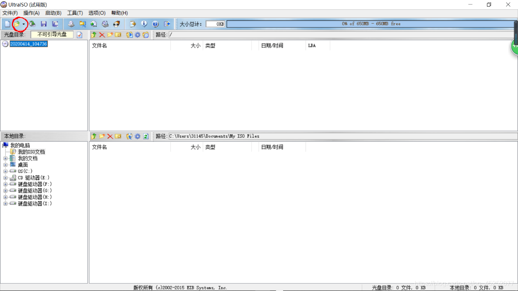The height and width of the screenshot is (291, 518).
Task: Select the 桌面 tree item
Action: (23, 165)
